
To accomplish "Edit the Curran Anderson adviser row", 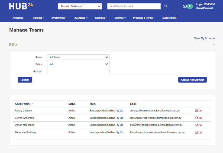I will pos(197,118).
